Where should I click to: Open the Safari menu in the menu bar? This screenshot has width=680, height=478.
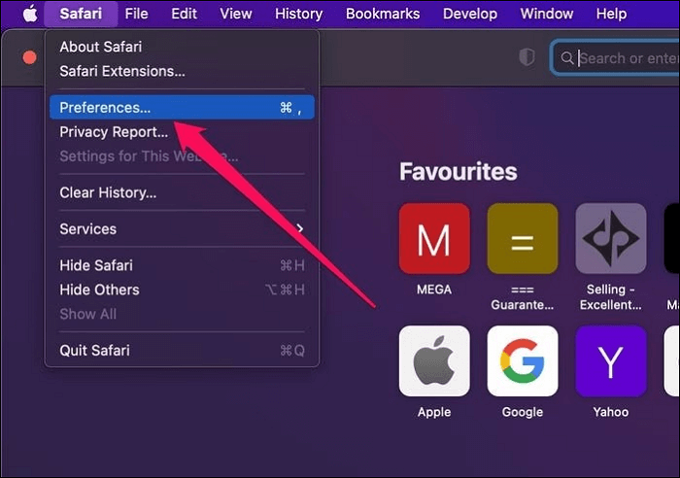click(81, 14)
